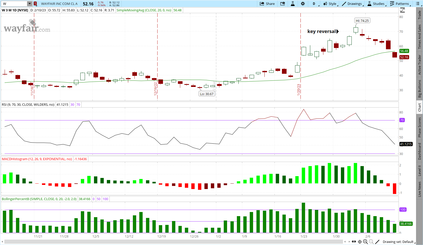Click the RSI oversold 30 header value
This screenshot has height=245, width=423.
pos(72,104)
